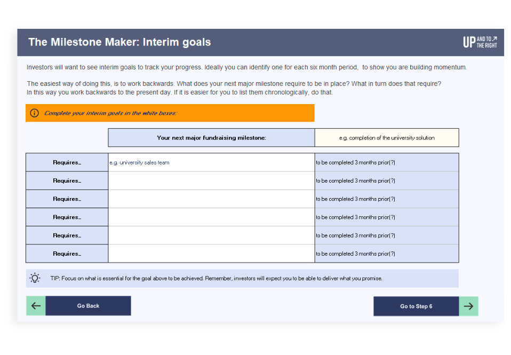Image resolution: width=511 pixels, height=355 pixels.
Task: Click the first 'to be completed 3 months prior' cell
Action: [x=387, y=162]
